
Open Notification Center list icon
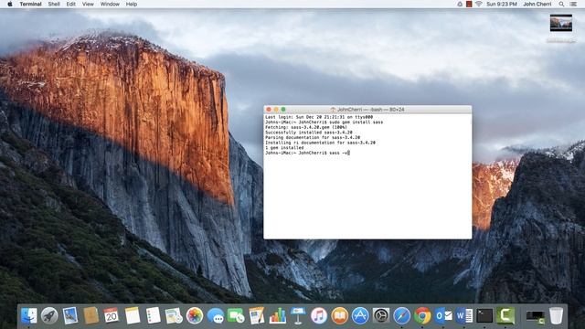pyautogui.click(x=573, y=4)
